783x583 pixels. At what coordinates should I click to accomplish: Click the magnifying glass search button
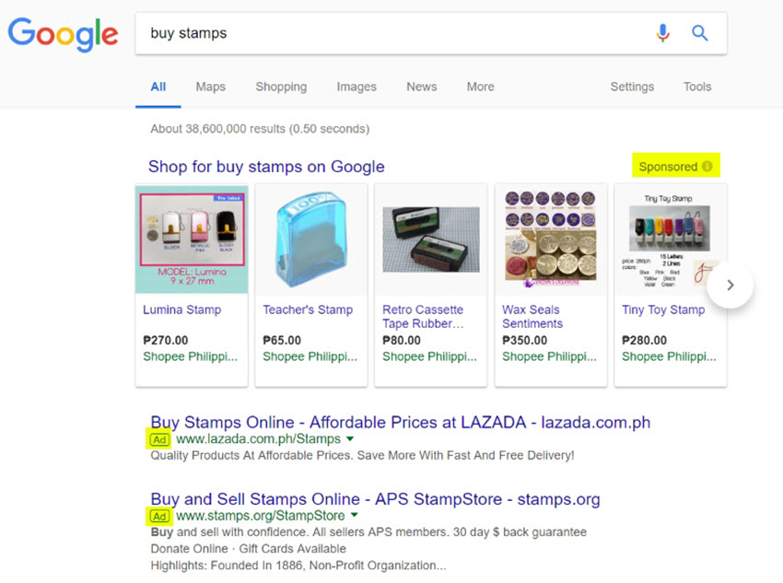coord(699,33)
